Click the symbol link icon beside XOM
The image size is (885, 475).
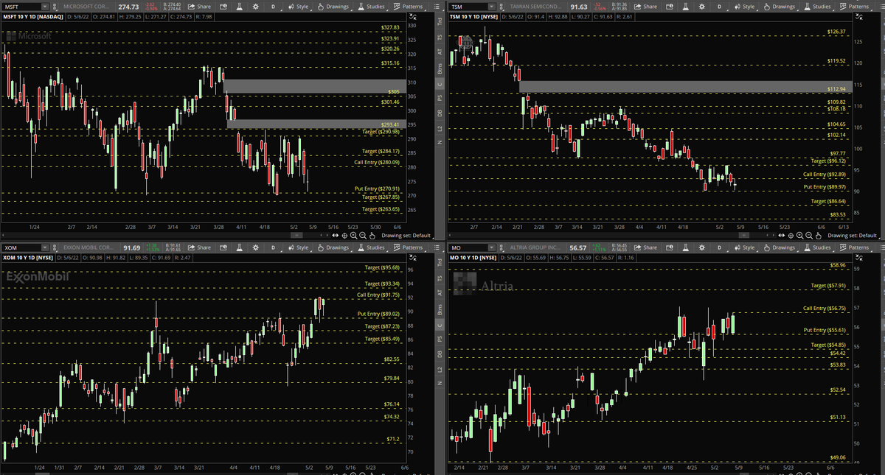coord(55,247)
